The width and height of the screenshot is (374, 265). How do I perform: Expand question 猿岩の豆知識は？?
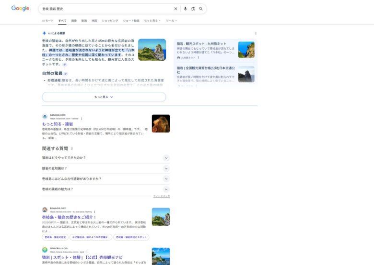pyautogui.click(x=105, y=168)
